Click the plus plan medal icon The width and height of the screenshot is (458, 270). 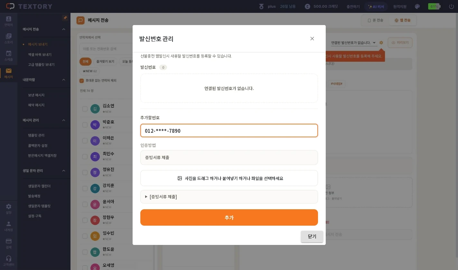[x=261, y=6]
